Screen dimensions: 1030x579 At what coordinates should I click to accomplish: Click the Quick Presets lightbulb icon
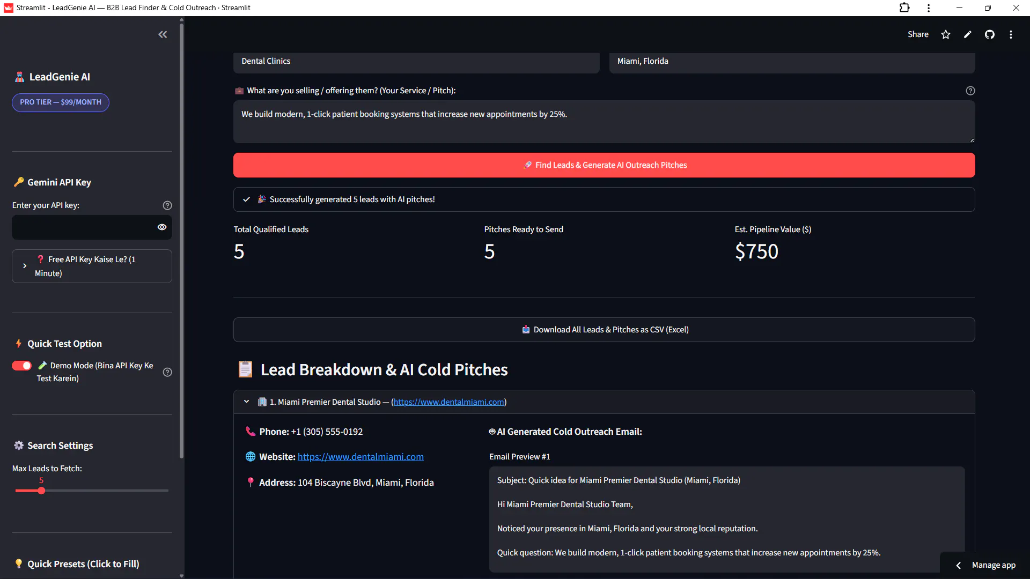click(19, 563)
